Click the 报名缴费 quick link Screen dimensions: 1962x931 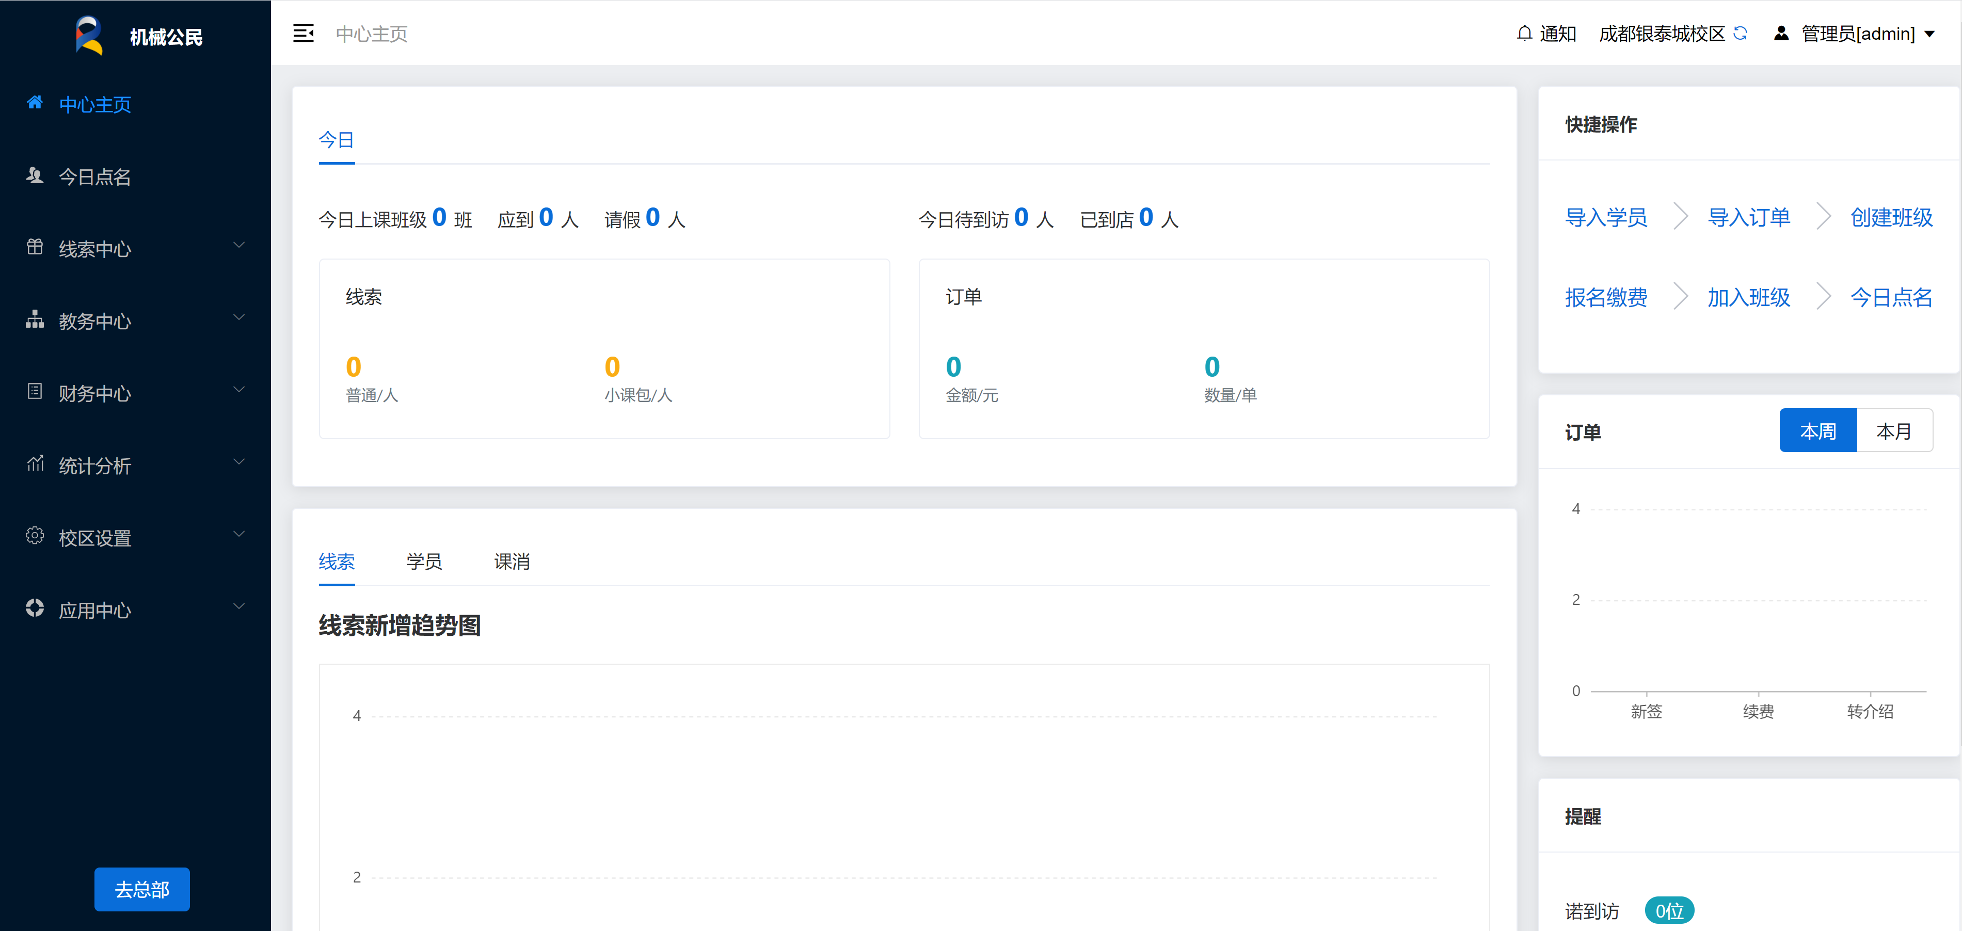point(1605,298)
